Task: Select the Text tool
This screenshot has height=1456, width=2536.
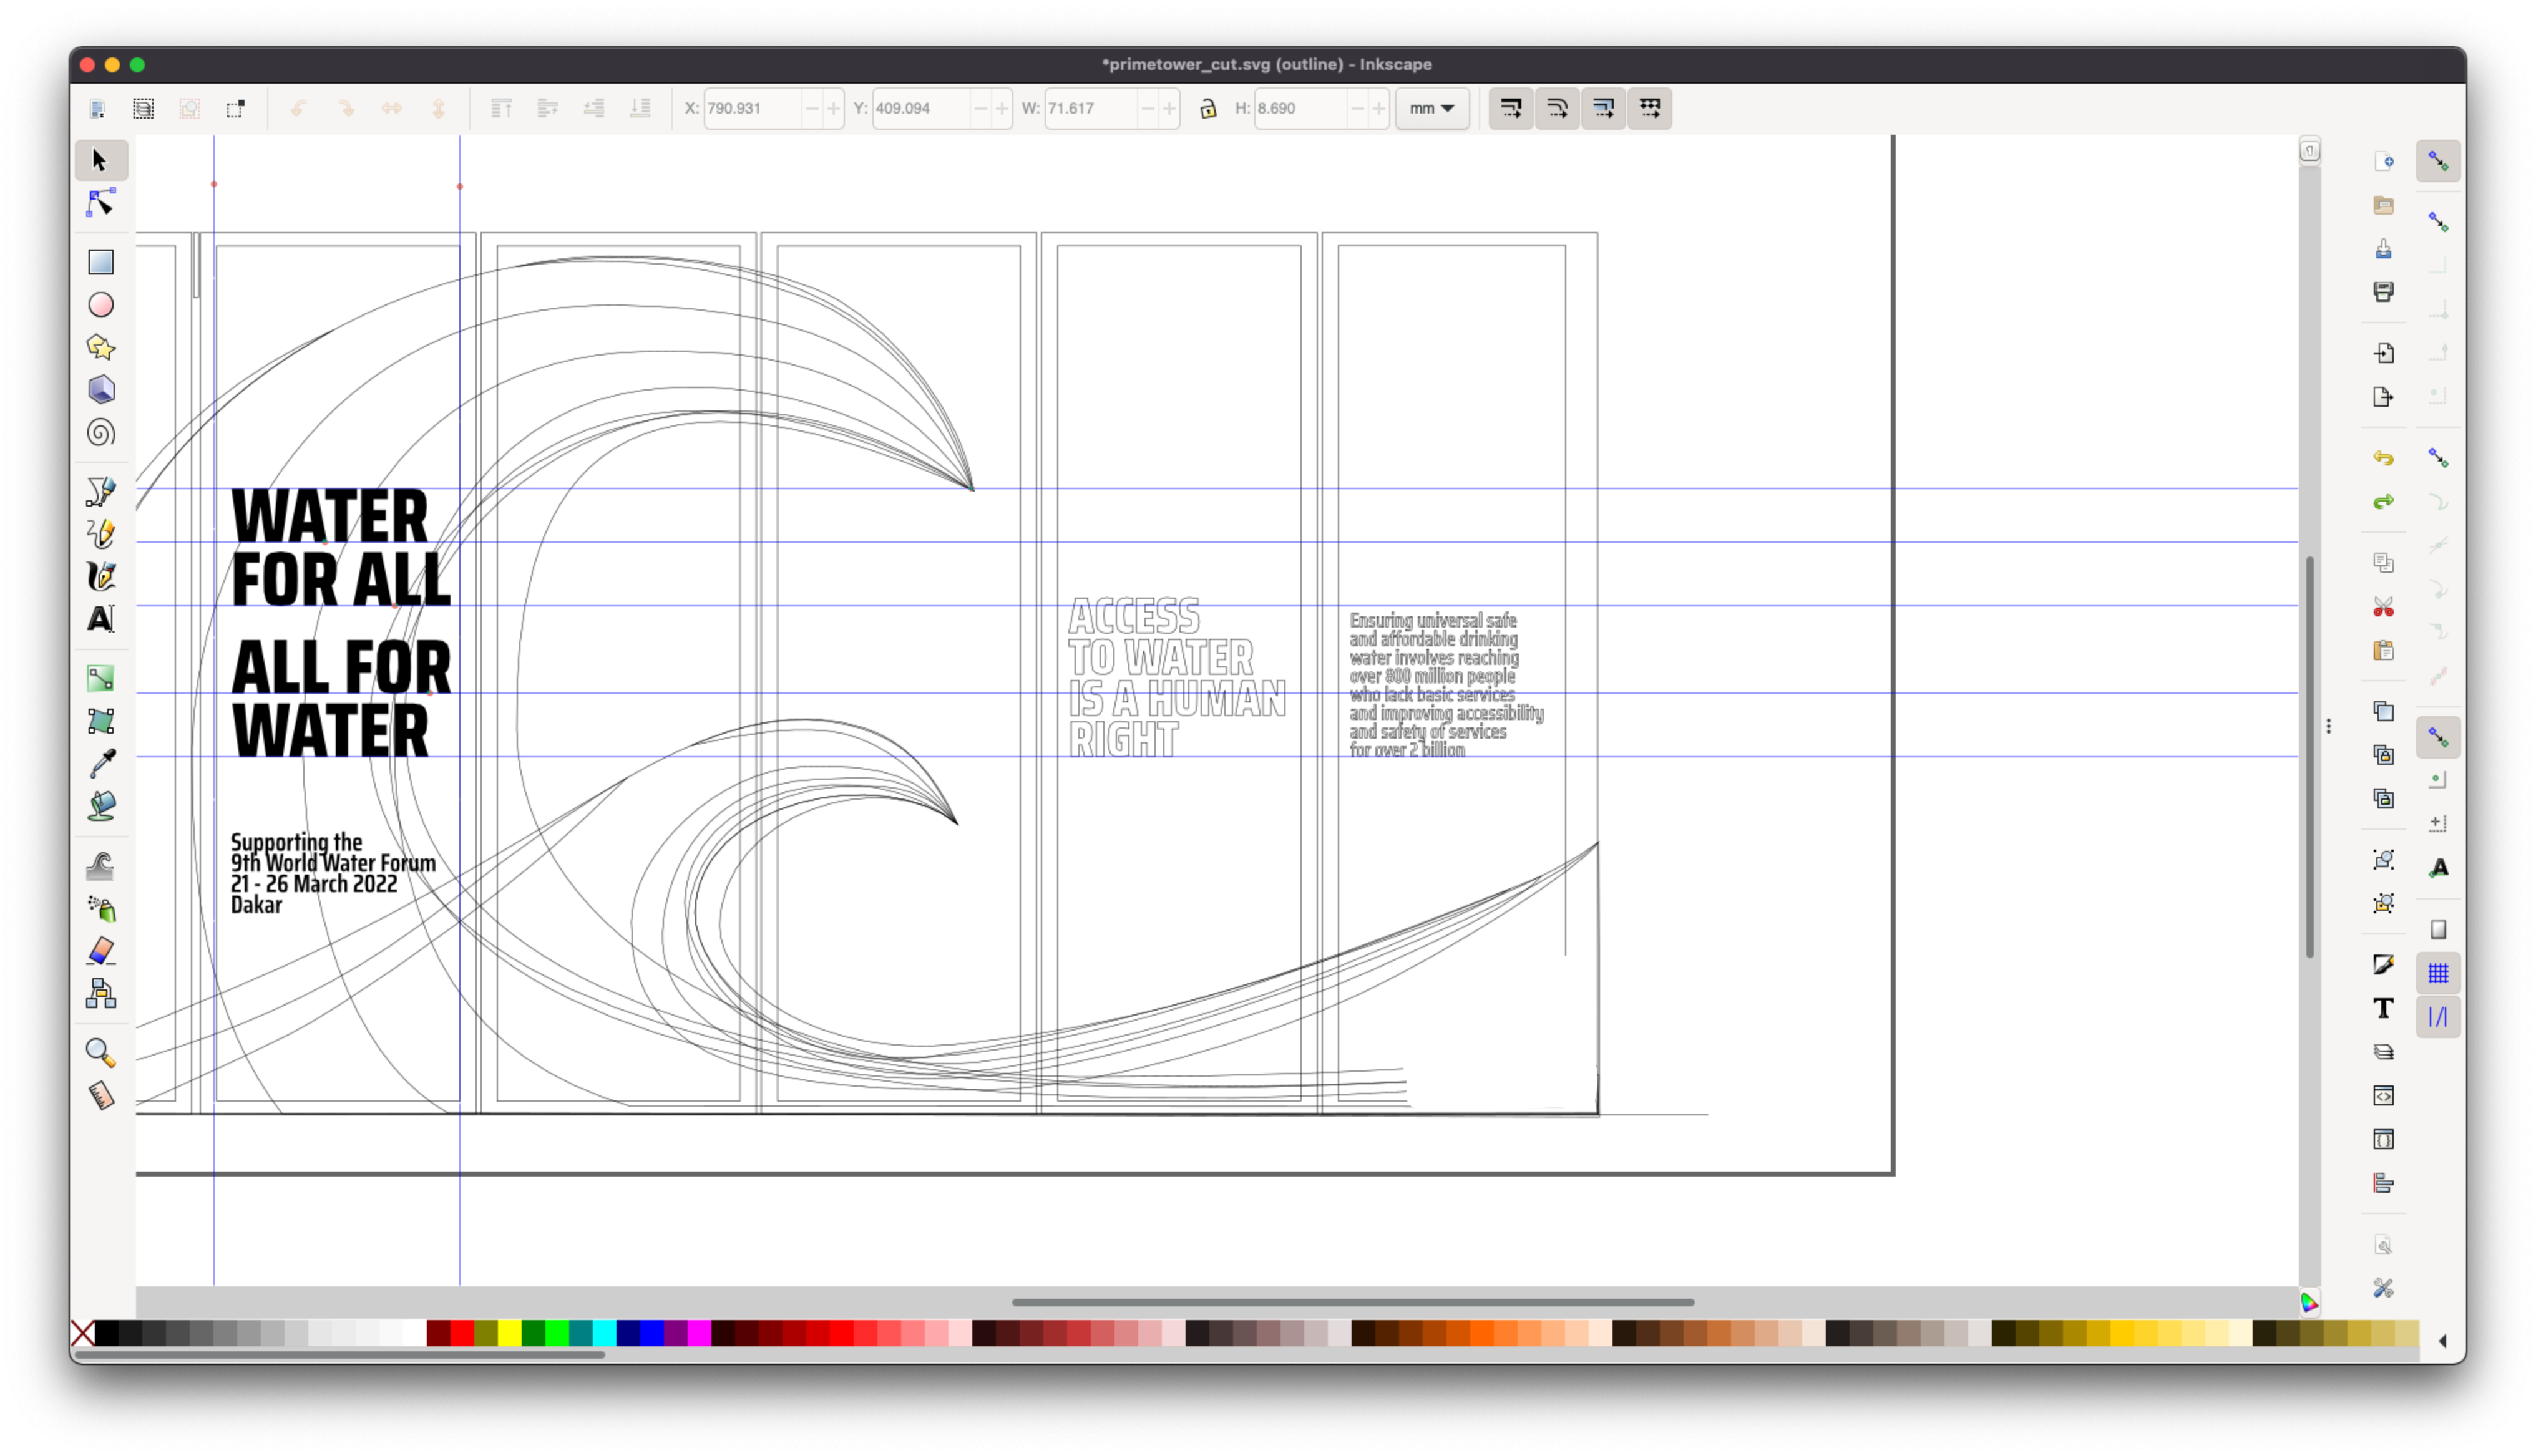Action: click(x=101, y=620)
